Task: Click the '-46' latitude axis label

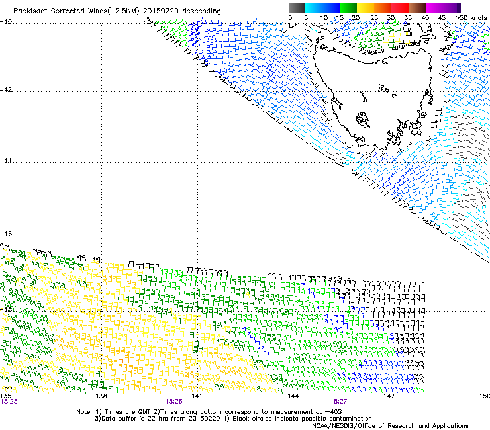Action: point(6,234)
